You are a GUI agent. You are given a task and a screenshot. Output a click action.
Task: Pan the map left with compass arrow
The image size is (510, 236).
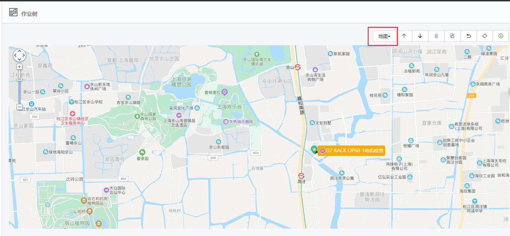coord(15,55)
